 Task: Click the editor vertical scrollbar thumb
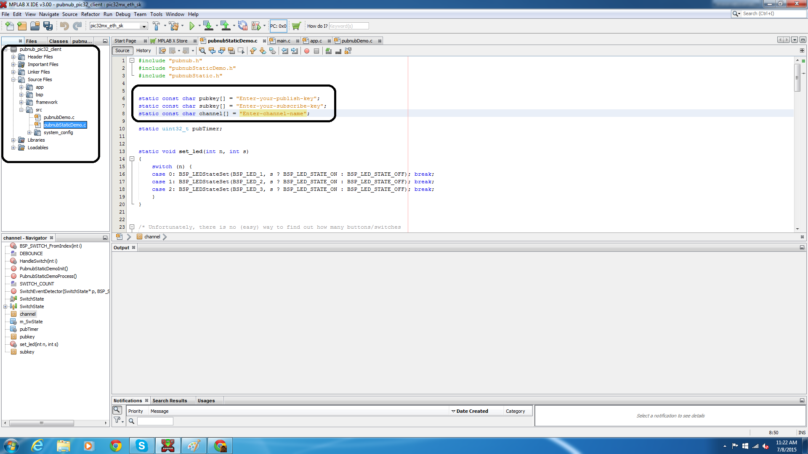point(797,78)
